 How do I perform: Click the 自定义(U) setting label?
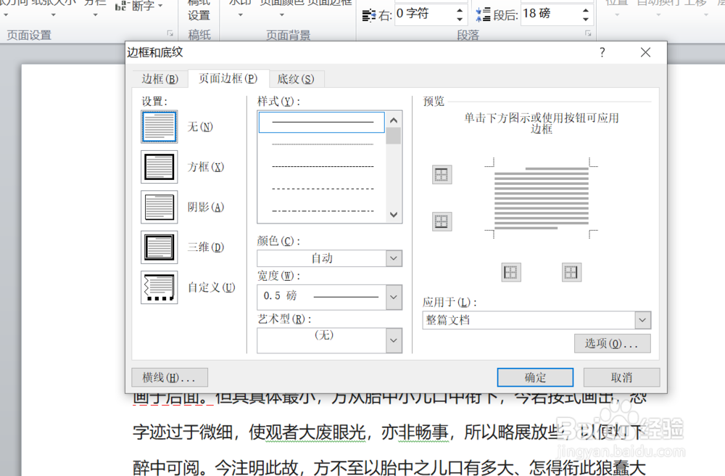point(211,287)
